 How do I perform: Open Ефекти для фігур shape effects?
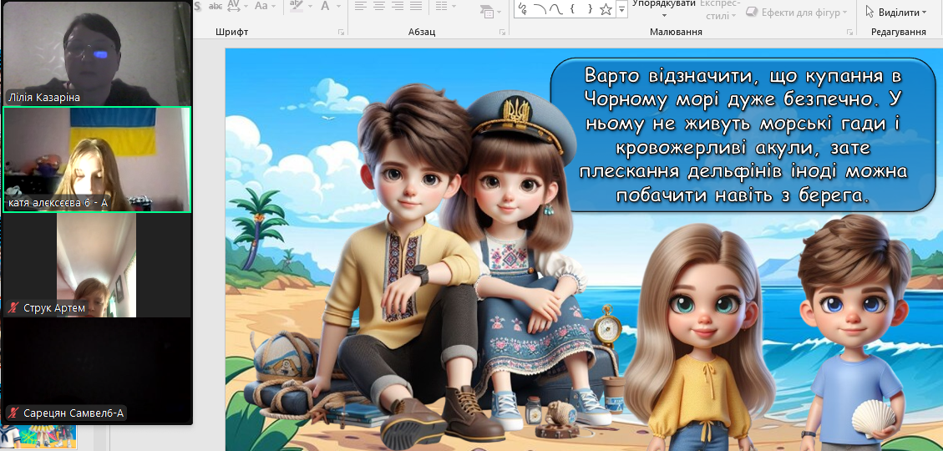(796, 13)
